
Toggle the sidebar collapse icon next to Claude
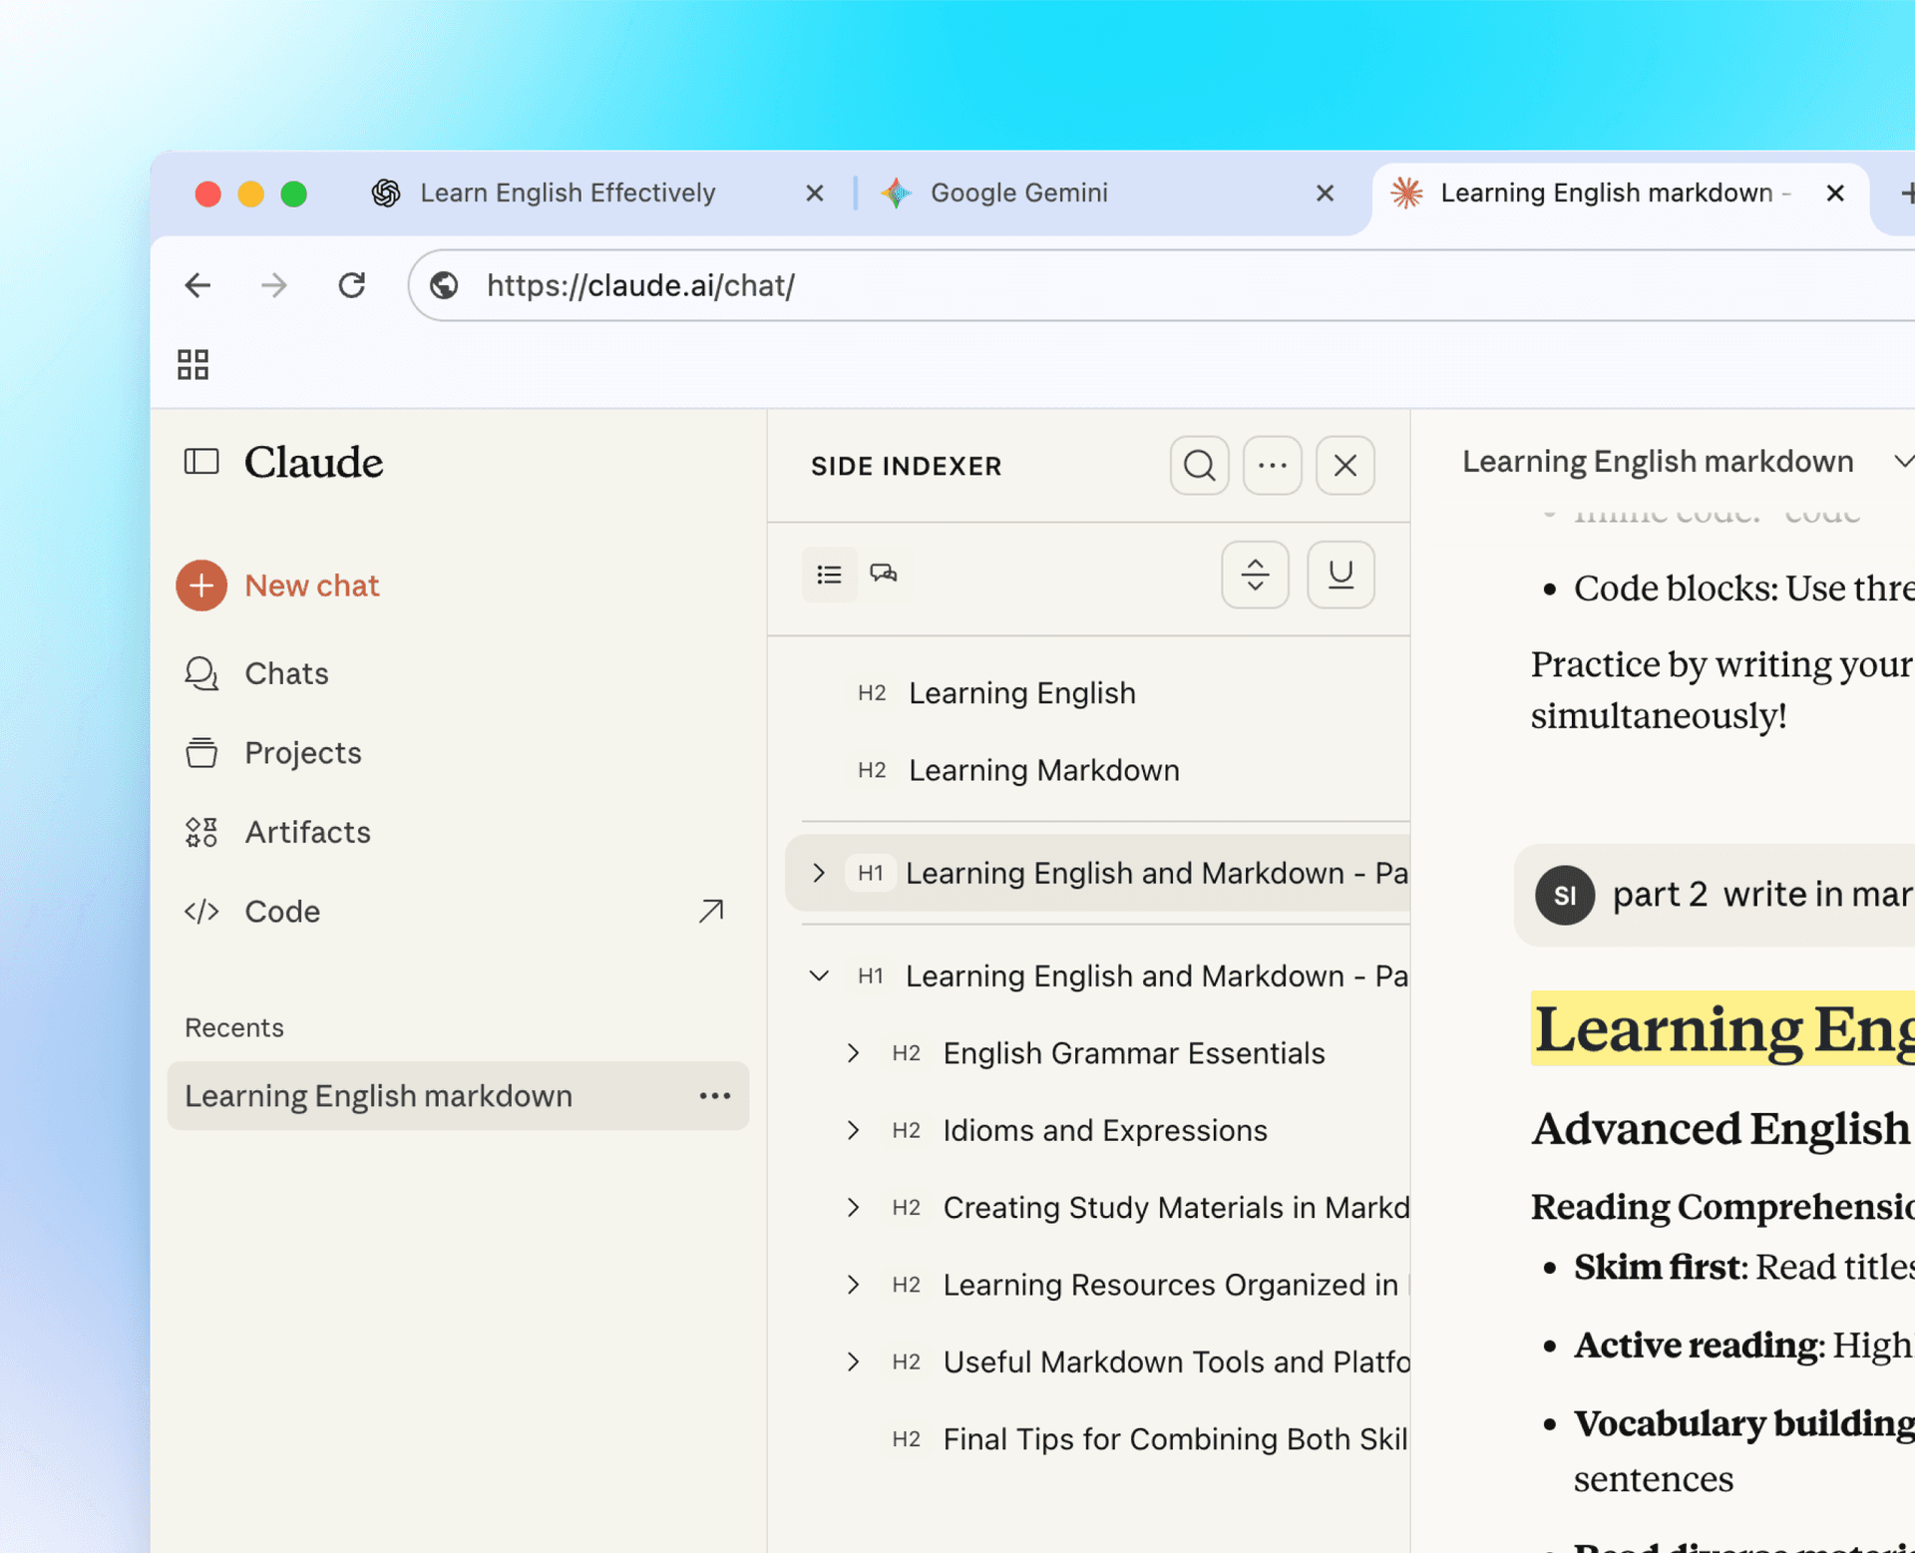tap(201, 462)
